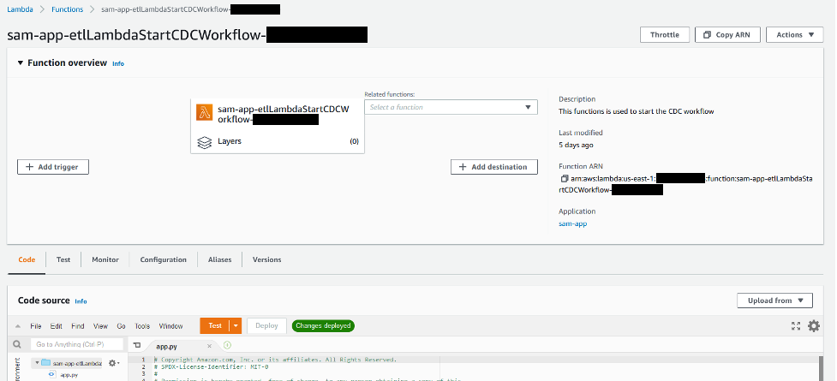Click the pane layout icon left of app.py tab
Viewport: 837px width, 381px height.
137,346
